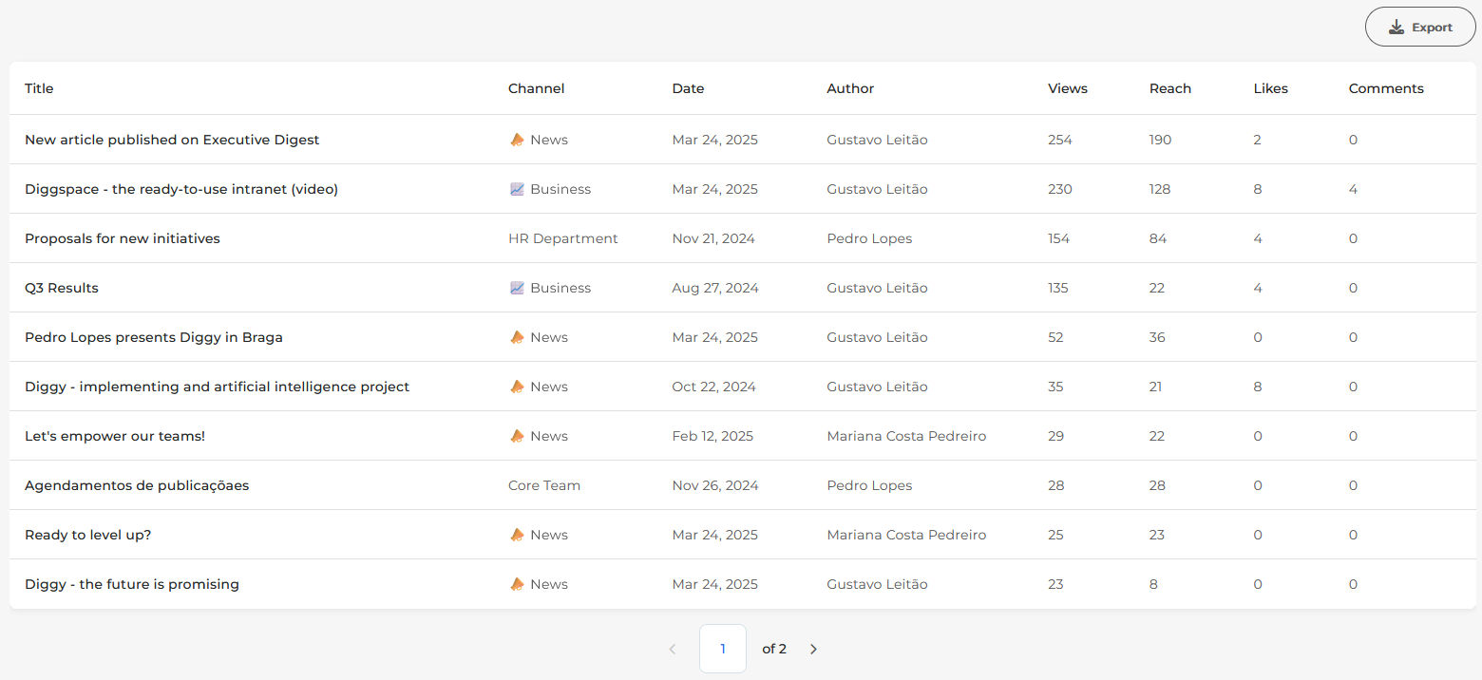Click date 'Nov 26, 2024'

(x=715, y=485)
